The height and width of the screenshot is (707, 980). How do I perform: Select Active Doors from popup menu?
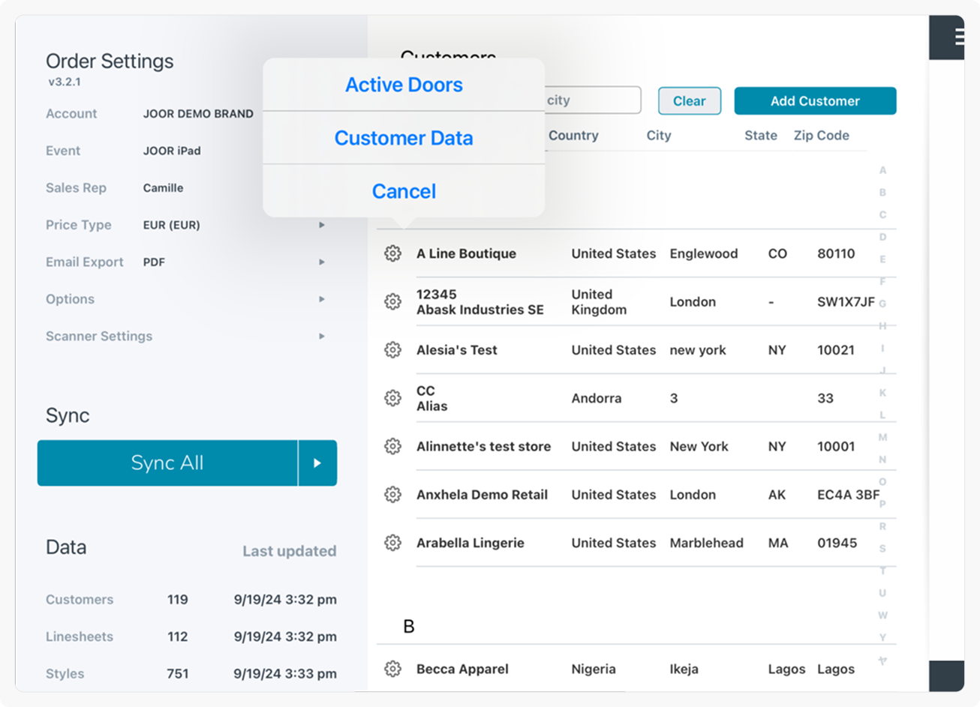click(404, 85)
